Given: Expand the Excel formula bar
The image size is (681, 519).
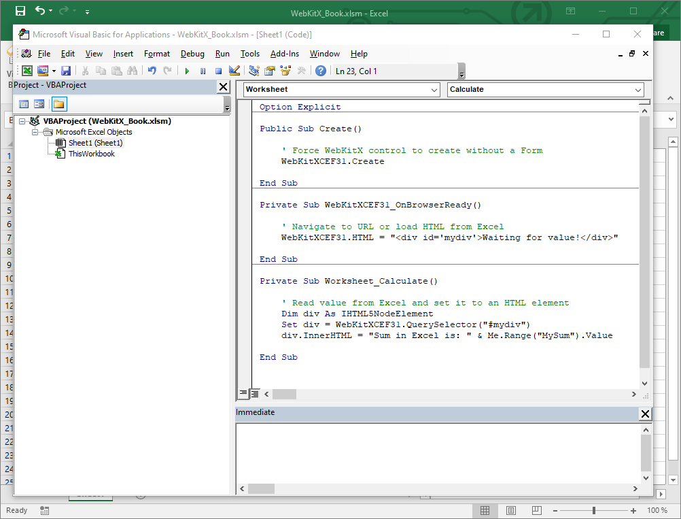Looking at the screenshot, I should pos(671,119).
